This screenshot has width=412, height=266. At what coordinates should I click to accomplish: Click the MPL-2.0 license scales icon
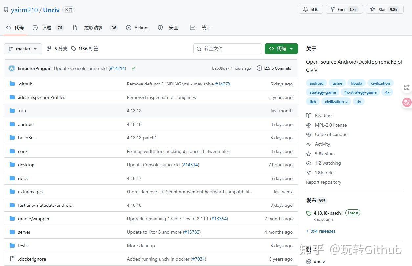[x=309, y=125]
